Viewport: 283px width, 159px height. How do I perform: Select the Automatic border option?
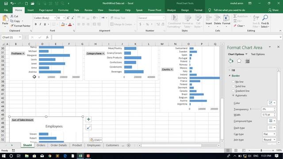pyautogui.click(x=233, y=95)
